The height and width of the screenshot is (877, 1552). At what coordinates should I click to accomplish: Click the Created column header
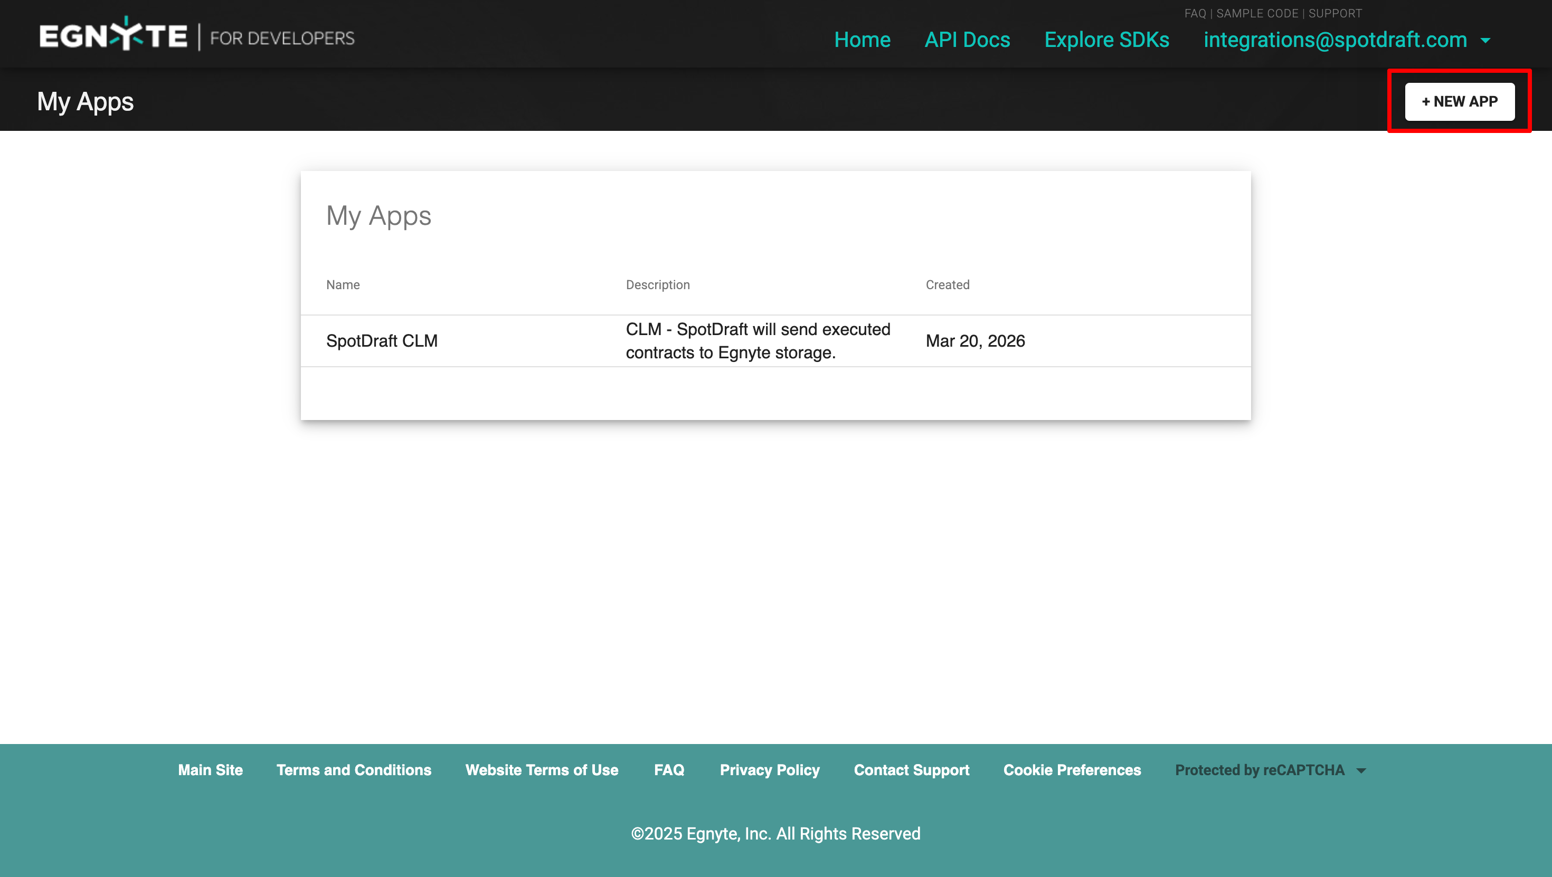pos(947,285)
